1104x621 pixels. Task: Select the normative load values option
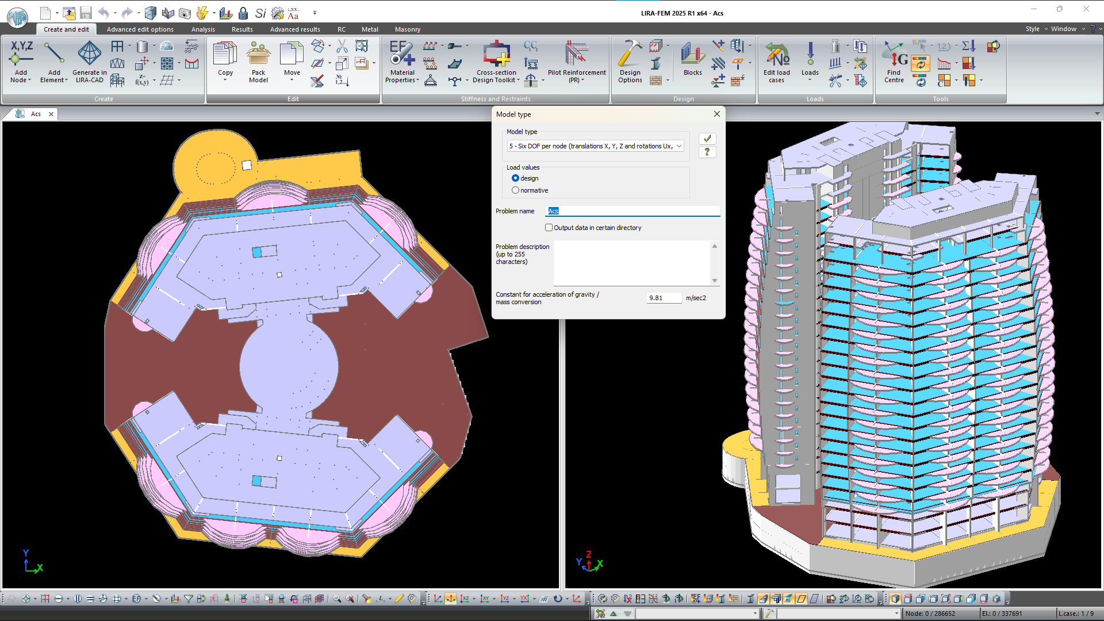(x=515, y=190)
